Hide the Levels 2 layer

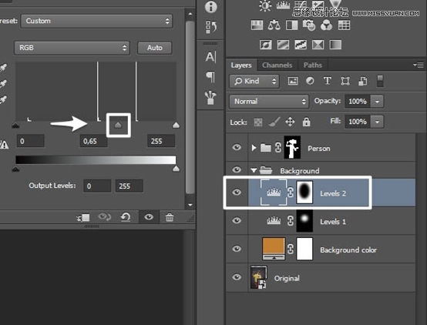[x=237, y=193]
